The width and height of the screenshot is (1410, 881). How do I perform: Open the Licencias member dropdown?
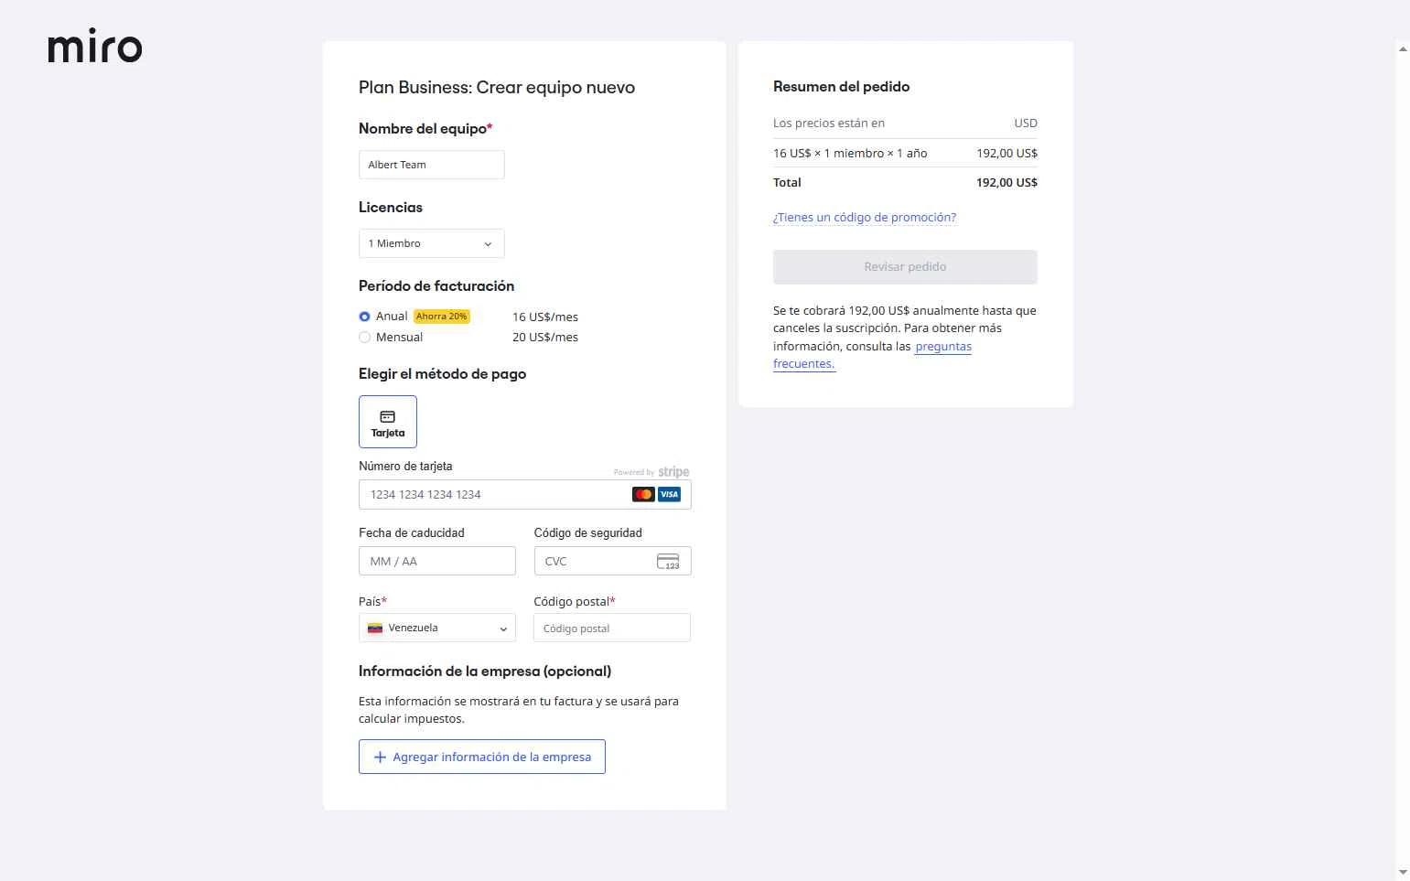click(431, 243)
